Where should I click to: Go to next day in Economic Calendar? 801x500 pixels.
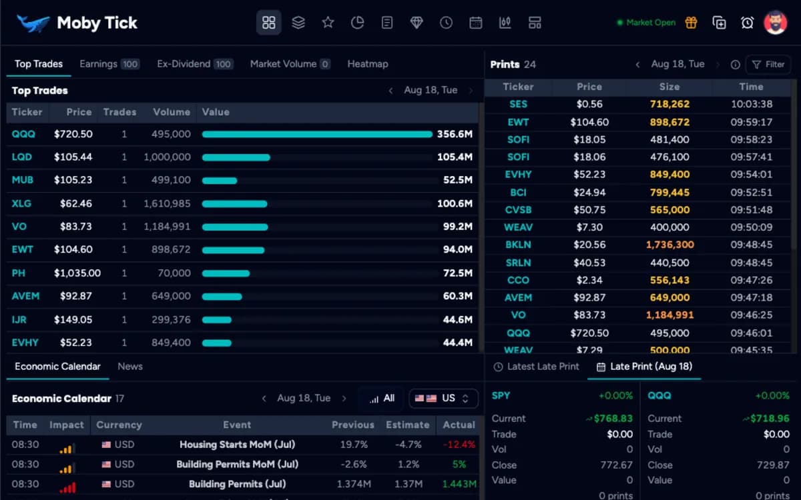click(344, 399)
